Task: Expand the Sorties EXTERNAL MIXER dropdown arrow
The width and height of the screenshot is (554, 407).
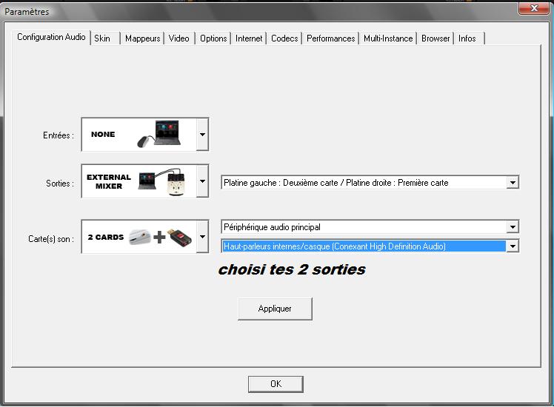Action: click(202, 181)
